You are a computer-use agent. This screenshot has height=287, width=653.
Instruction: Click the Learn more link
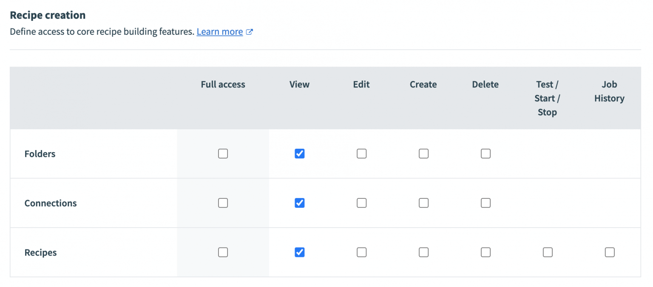point(219,31)
